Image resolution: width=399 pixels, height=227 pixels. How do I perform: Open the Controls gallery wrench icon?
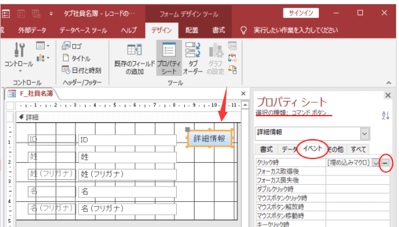coord(20,50)
